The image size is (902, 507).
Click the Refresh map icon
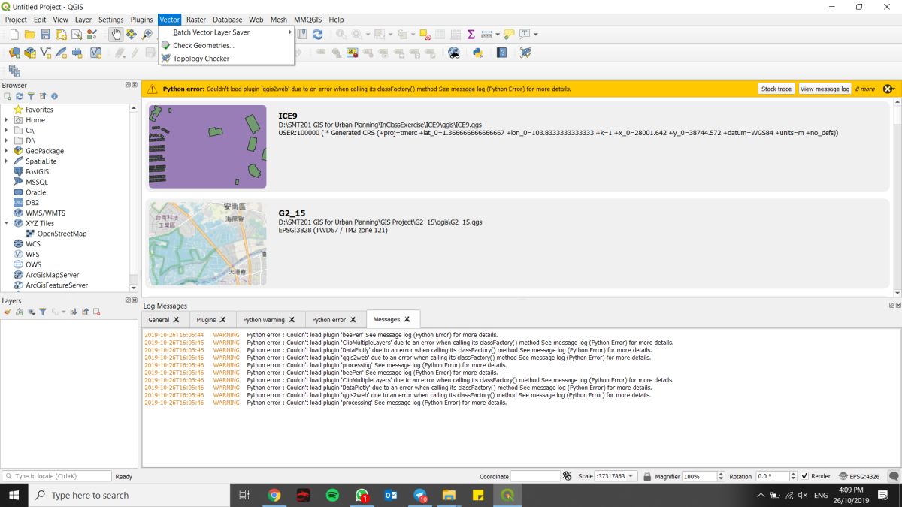pyautogui.click(x=317, y=35)
